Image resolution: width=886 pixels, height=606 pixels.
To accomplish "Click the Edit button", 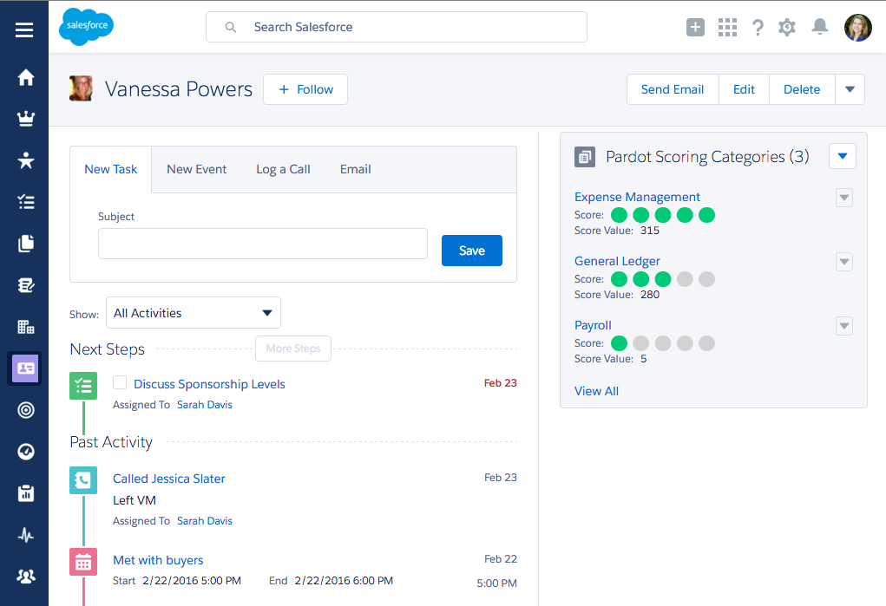I will tap(744, 89).
